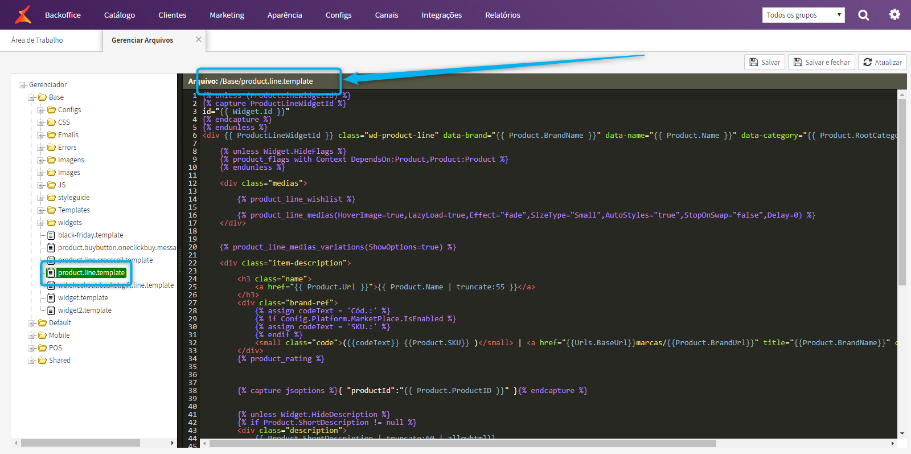Screen dimensions: 911x454
Task: Click the widgets folder icon
Action: 51,222
